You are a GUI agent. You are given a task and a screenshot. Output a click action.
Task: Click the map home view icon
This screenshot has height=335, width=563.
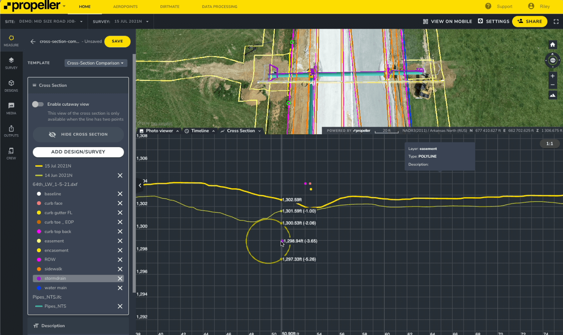(552, 45)
